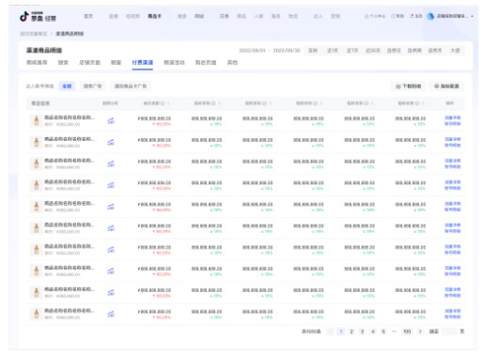483x355 pixels.
Task: Choose the 自然月 time range option
Action: [x=435, y=51]
